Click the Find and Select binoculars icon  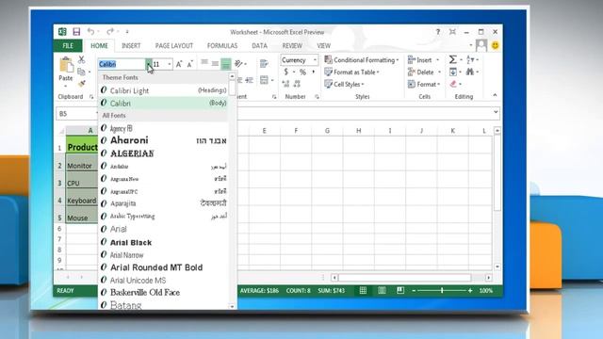(x=470, y=72)
